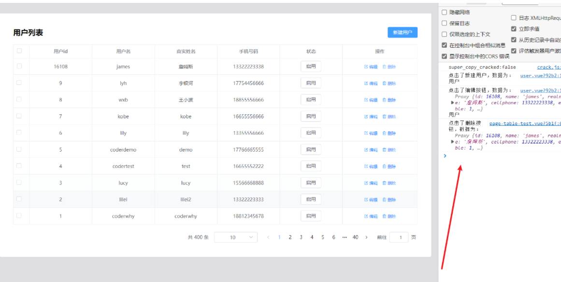The height and width of the screenshot is (282, 561).
Task: Expand the Proxy object under delete button log
Action: (452, 142)
